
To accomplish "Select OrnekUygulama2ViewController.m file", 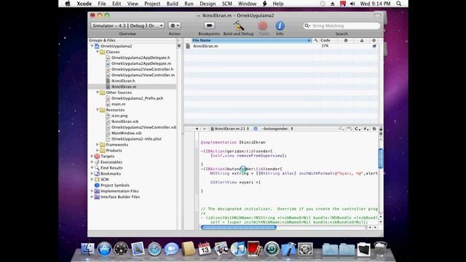I will coord(143,75).
